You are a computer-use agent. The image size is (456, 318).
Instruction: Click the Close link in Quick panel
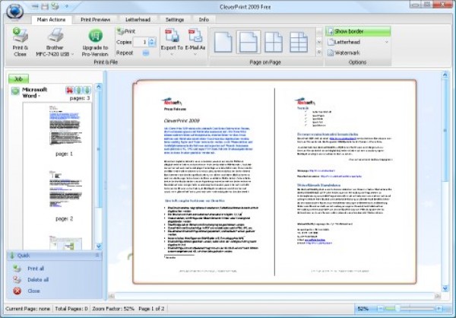pyautogui.click(x=33, y=291)
